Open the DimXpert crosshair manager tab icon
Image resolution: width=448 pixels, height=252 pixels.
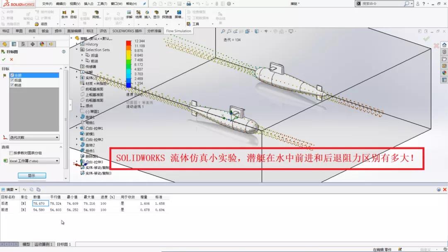pos(32,44)
